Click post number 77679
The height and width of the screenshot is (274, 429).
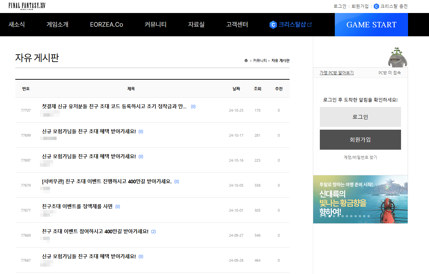pos(26,185)
